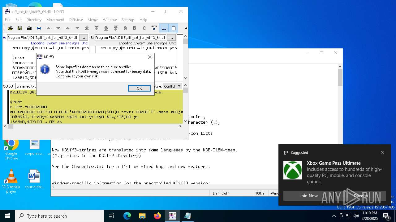Open the Merge menu

pyautogui.click(x=93, y=19)
